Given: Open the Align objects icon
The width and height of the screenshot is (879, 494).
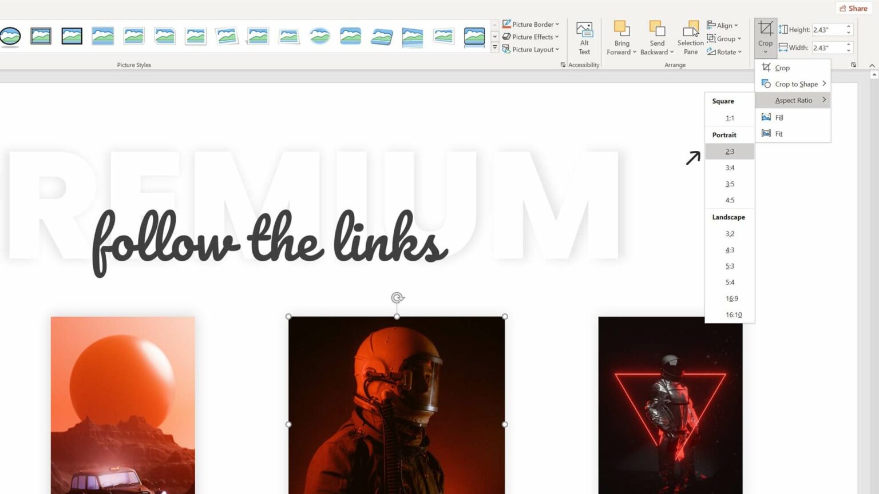Looking at the screenshot, I should pyautogui.click(x=711, y=25).
